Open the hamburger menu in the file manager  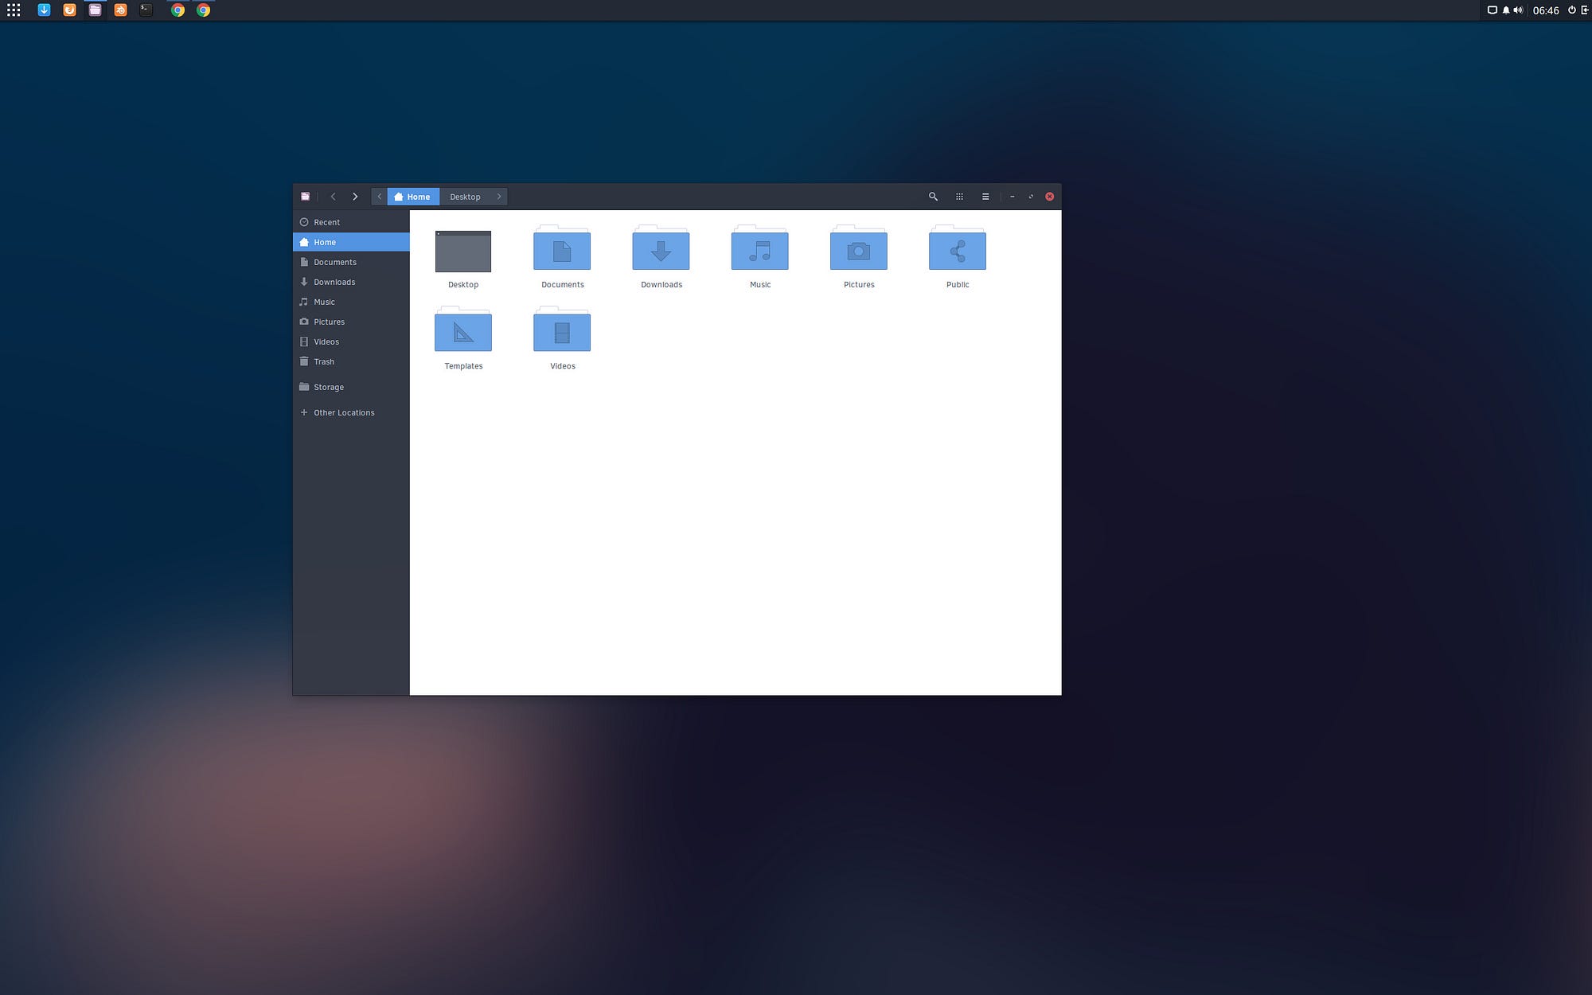coord(985,197)
